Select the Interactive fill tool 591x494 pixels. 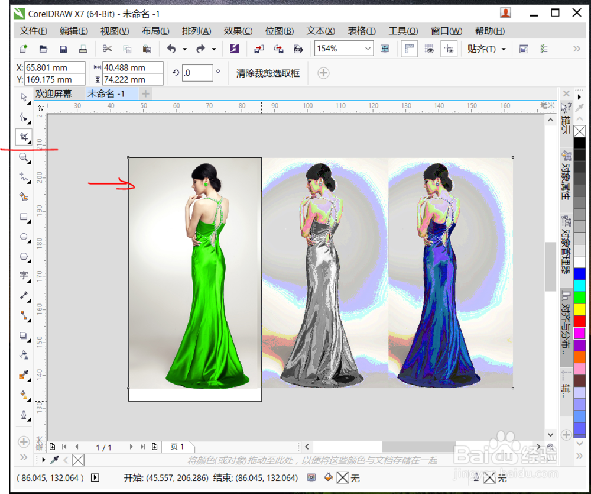click(24, 395)
